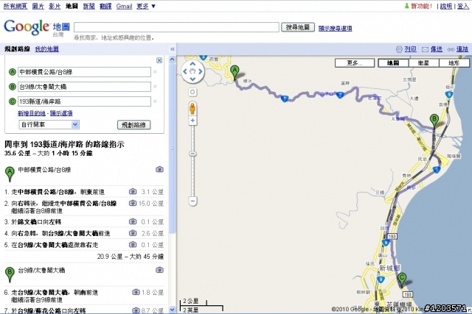Click 登入 sign in link
Viewport: 472px width, 314px height.
pyautogui.click(x=463, y=6)
